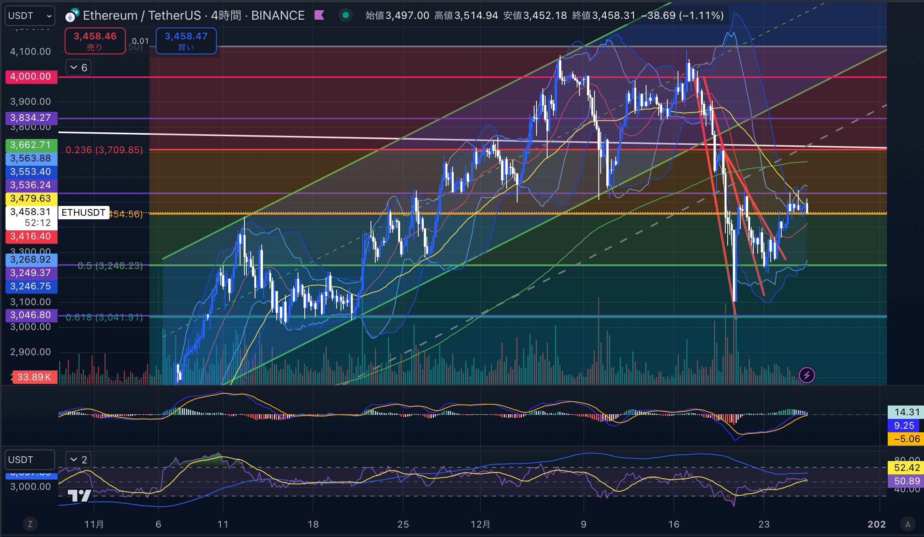This screenshot has width=924, height=537.
Task: Click the 始値3,497.00 open value
Action: point(397,15)
